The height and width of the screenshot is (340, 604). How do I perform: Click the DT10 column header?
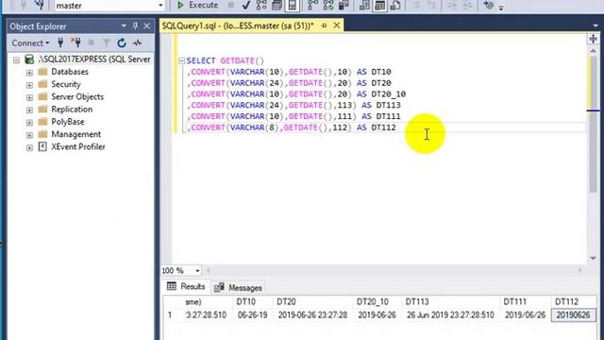pyautogui.click(x=253, y=302)
